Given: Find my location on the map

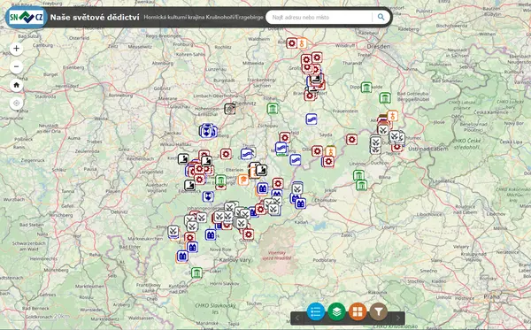Looking at the screenshot, I should coord(16,104).
